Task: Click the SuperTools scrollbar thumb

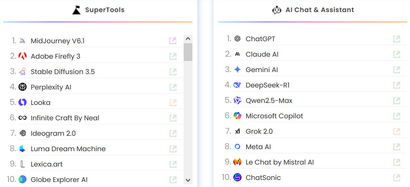Action: click(x=188, y=52)
